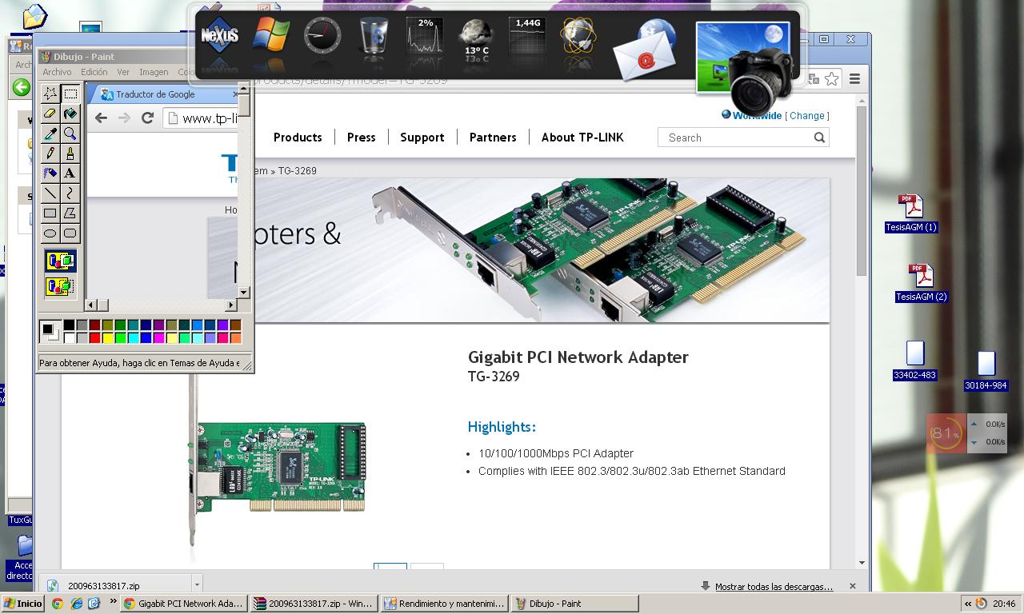Click the search magnifier on TP-LINK site

[819, 138]
